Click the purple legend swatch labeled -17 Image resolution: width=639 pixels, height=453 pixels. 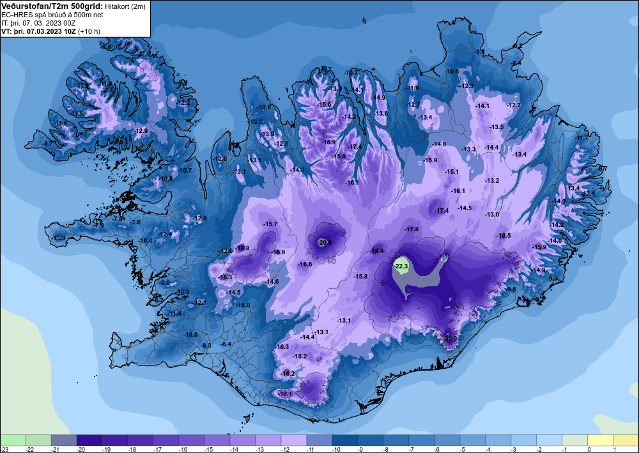[166, 440]
